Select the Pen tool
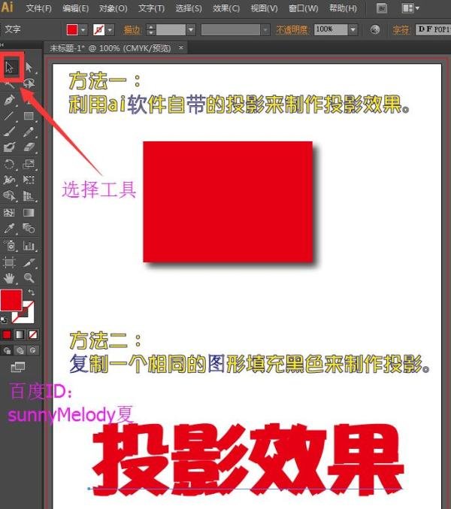The image size is (451, 509). [x=10, y=99]
